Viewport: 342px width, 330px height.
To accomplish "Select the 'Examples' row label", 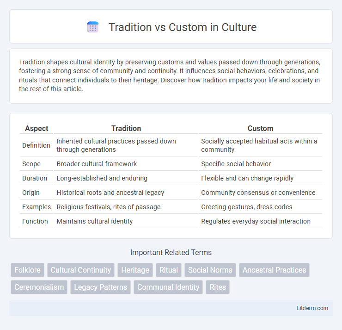I will click(37, 207).
